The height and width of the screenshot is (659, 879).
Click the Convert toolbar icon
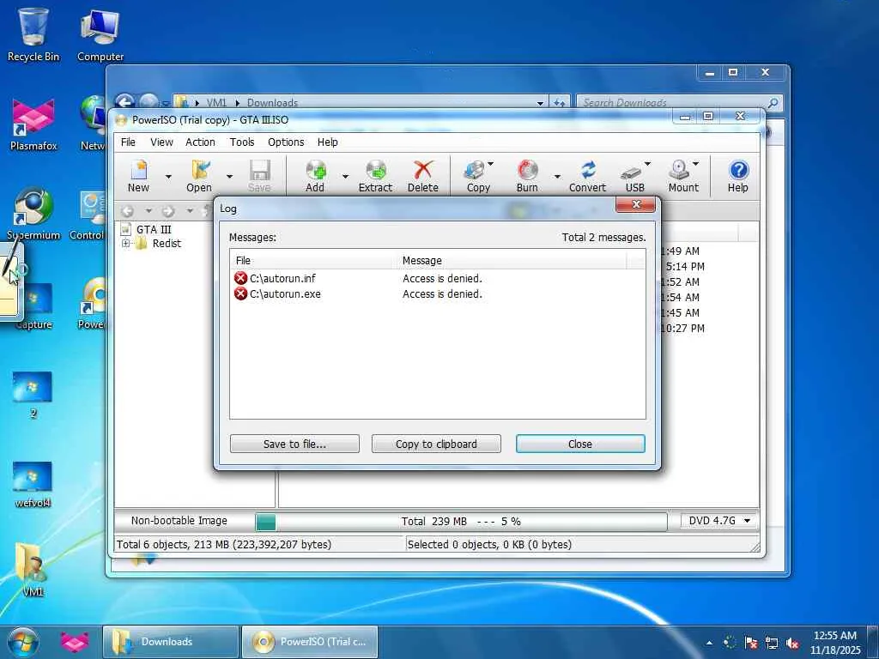[x=587, y=175]
